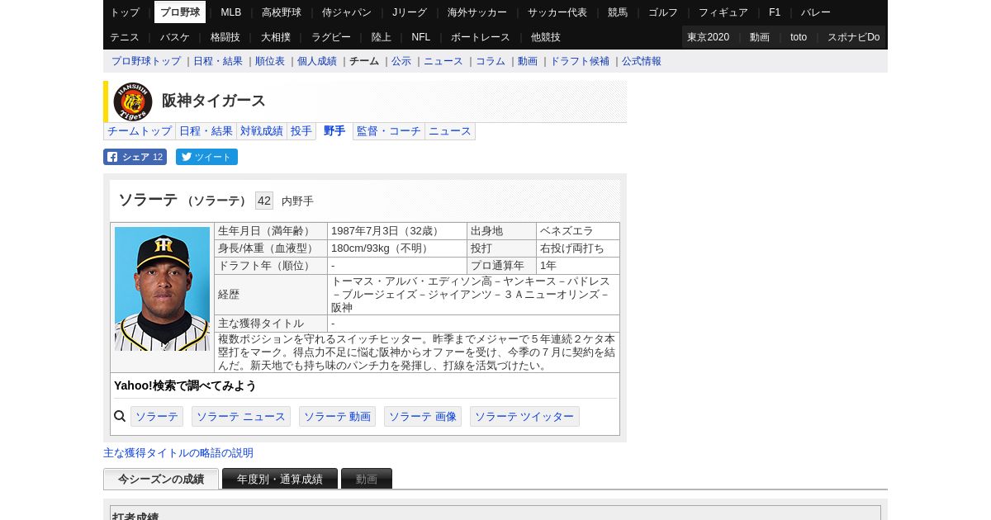The height and width of the screenshot is (520, 991).
Task: Open 動画 in the sub-navigation bar
Action: pyautogui.click(x=528, y=61)
